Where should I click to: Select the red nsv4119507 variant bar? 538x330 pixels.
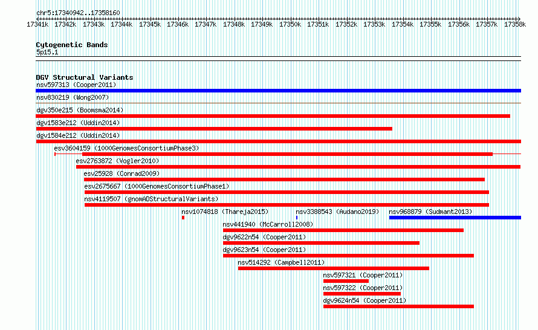click(x=287, y=205)
